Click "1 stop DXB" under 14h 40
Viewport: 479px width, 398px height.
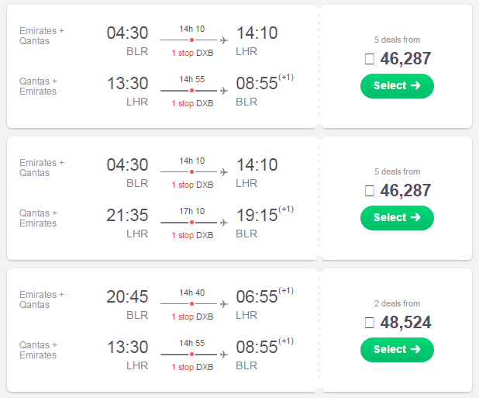pos(192,317)
